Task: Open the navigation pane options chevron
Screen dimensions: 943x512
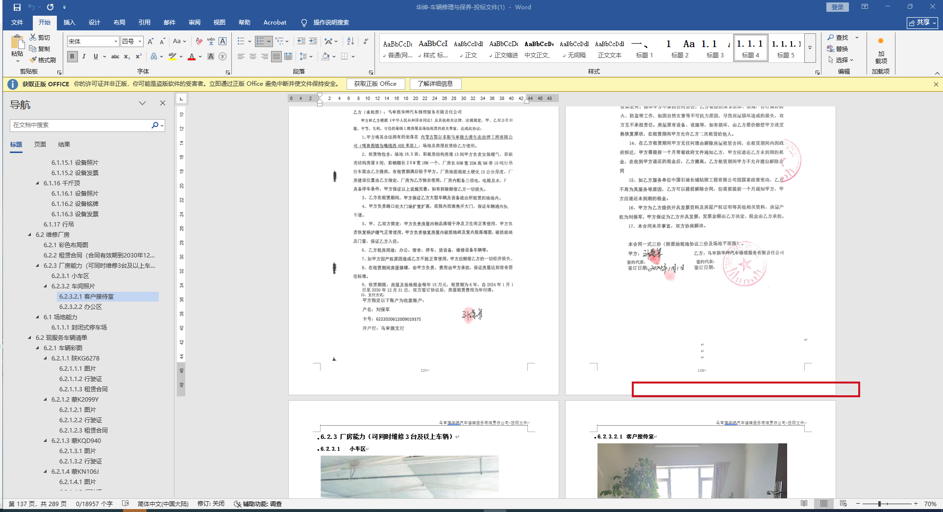Action: click(142, 103)
